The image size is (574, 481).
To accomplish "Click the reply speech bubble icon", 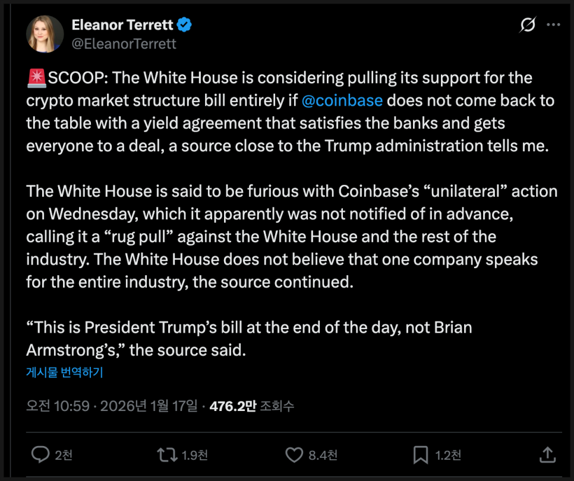I will click(40, 455).
